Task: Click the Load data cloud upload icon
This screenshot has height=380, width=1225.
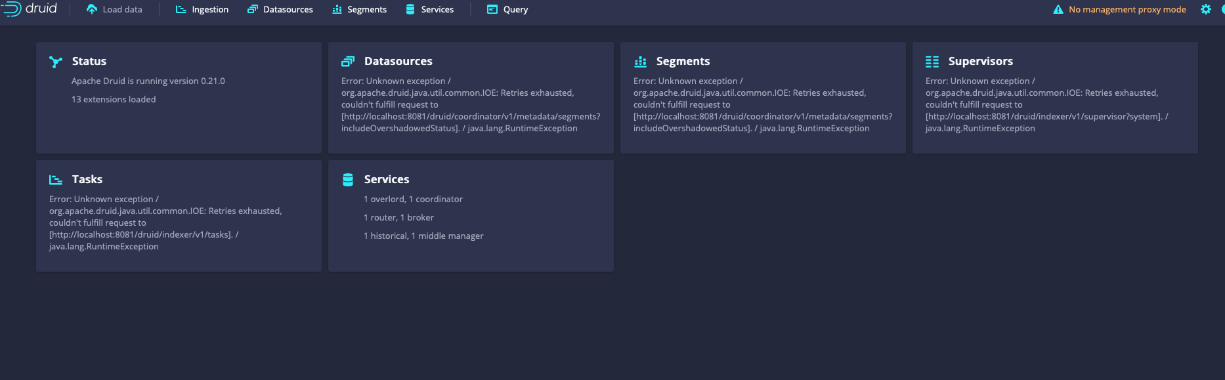Action: (x=92, y=9)
